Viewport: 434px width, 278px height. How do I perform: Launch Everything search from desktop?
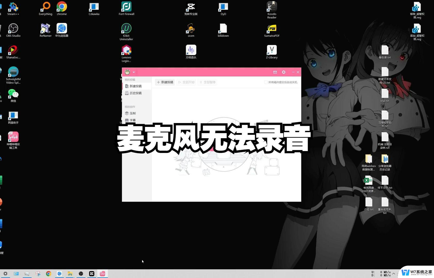tap(46, 9)
